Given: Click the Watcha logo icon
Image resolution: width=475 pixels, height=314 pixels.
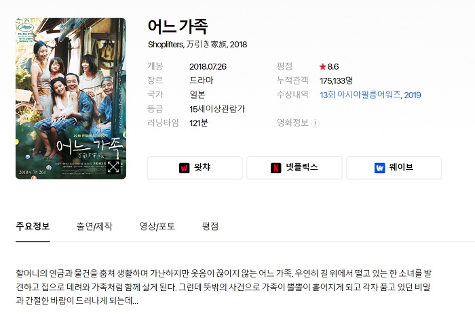Looking at the screenshot, I should [184, 168].
